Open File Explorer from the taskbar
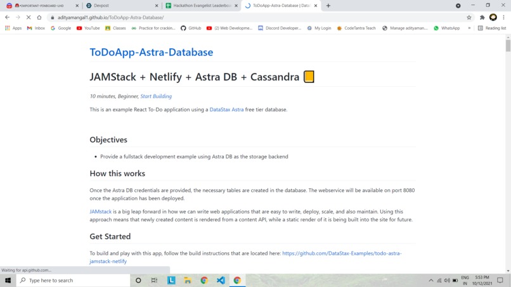The width and height of the screenshot is (511, 287). click(188, 280)
